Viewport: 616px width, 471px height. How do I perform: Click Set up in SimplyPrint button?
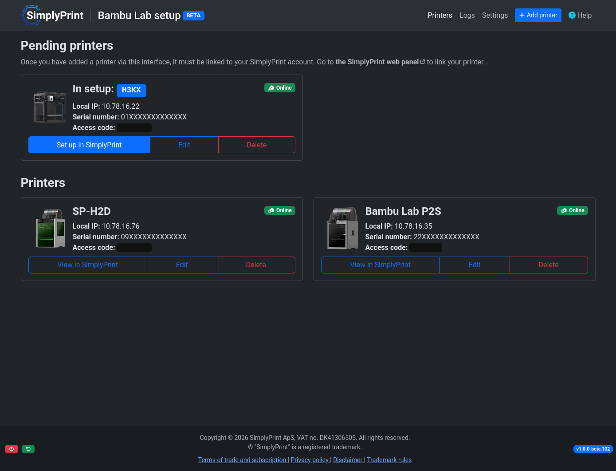pos(89,145)
